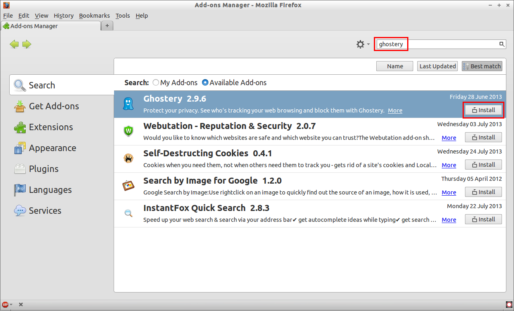Open the Extensions category

pos(62,127)
